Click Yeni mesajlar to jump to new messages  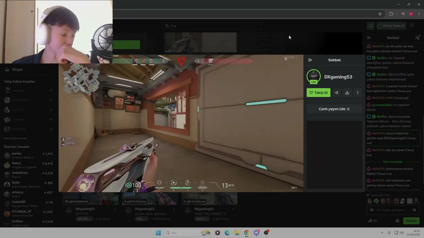click(x=393, y=162)
